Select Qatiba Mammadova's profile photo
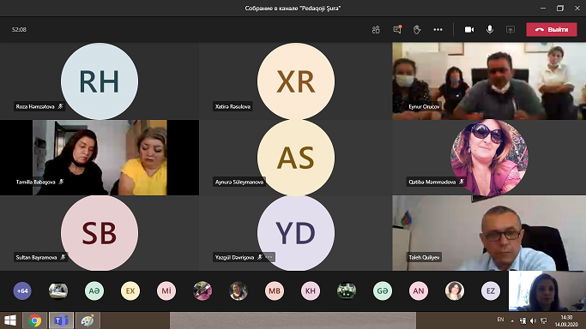Image resolution: width=586 pixels, height=329 pixels. 489,158
